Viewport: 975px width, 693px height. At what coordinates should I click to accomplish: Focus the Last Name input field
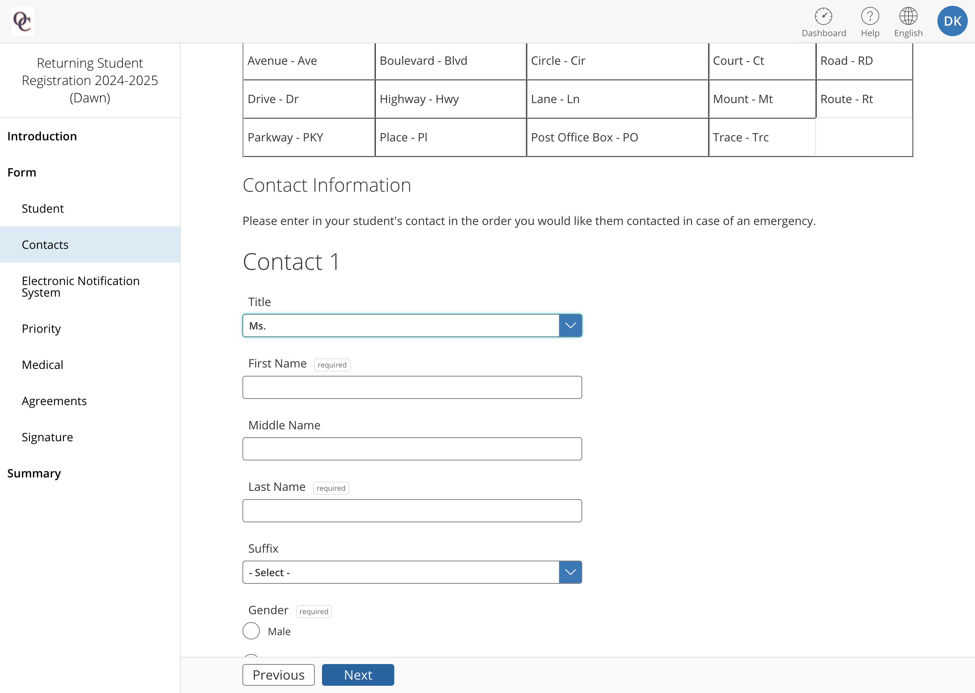412,511
